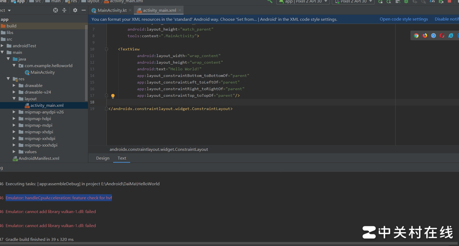Screen dimensions: 459x246
Task: Attach debugger to Android process icon
Action: [x=441, y=2]
